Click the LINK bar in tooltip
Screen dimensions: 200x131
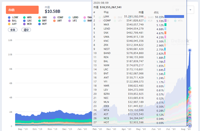pos(174,17)
